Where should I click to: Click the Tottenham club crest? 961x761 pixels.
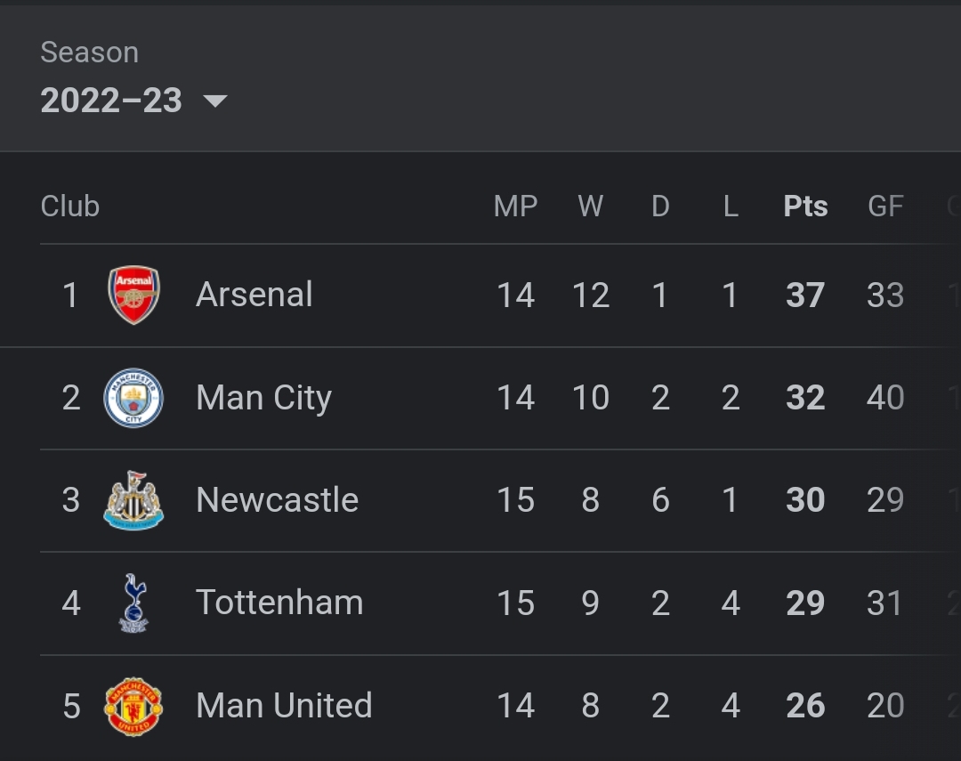coord(133,603)
